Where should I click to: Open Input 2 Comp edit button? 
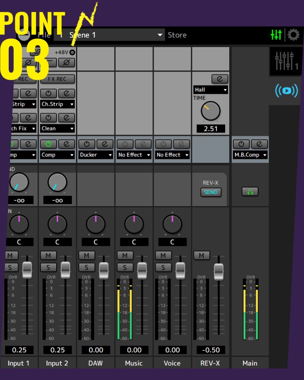click(66, 144)
